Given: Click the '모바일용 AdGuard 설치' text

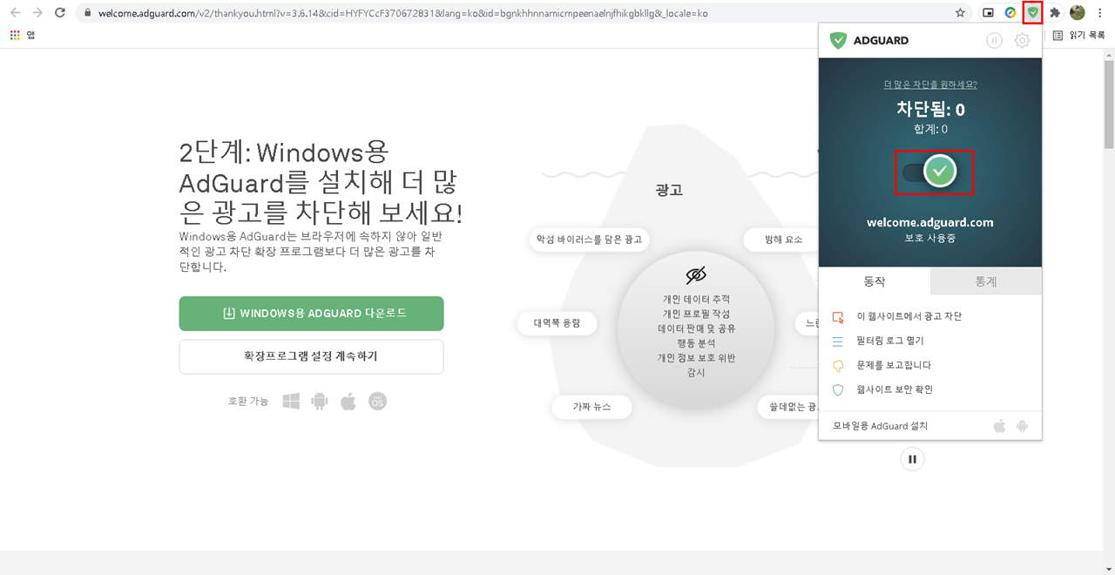Looking at the screenshot, I should (881, 426).
